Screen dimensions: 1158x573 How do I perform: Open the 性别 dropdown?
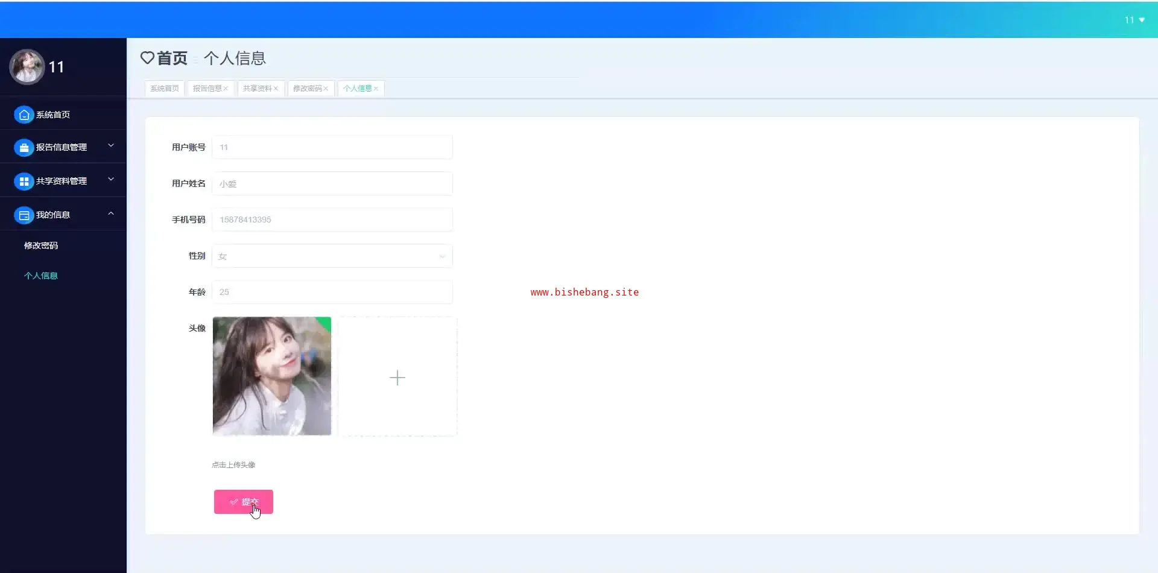click(332, 256)
